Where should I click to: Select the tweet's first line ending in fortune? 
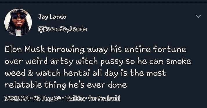[96, 50]
